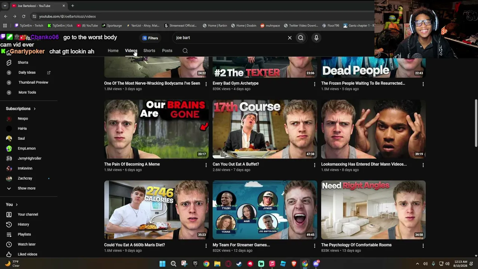Open options for Psychology Of Comfortable Rooms
Viewport: 478px width, 269px height.
[x=423, y=245]
